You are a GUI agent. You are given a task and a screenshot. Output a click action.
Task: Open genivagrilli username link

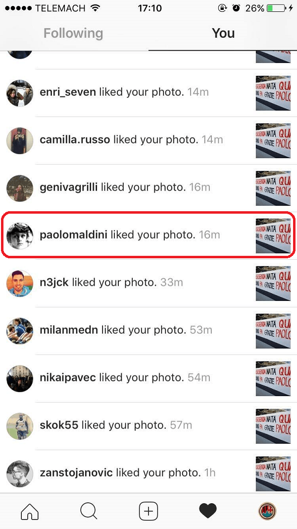pos(69,187)
